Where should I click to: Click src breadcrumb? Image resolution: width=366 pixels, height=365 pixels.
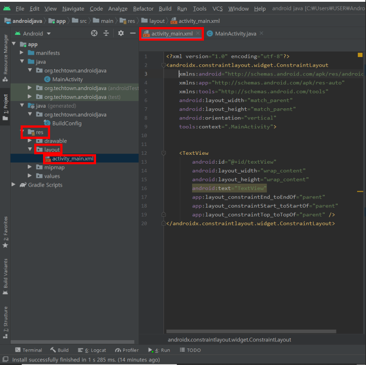(x=80, y=21)
